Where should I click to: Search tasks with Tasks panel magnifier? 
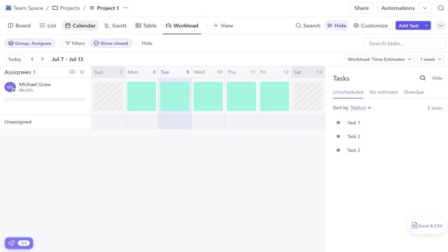[423, 78]
